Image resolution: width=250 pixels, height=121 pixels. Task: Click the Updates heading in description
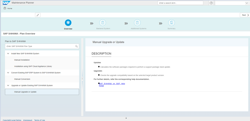click(x=97, y=62)
